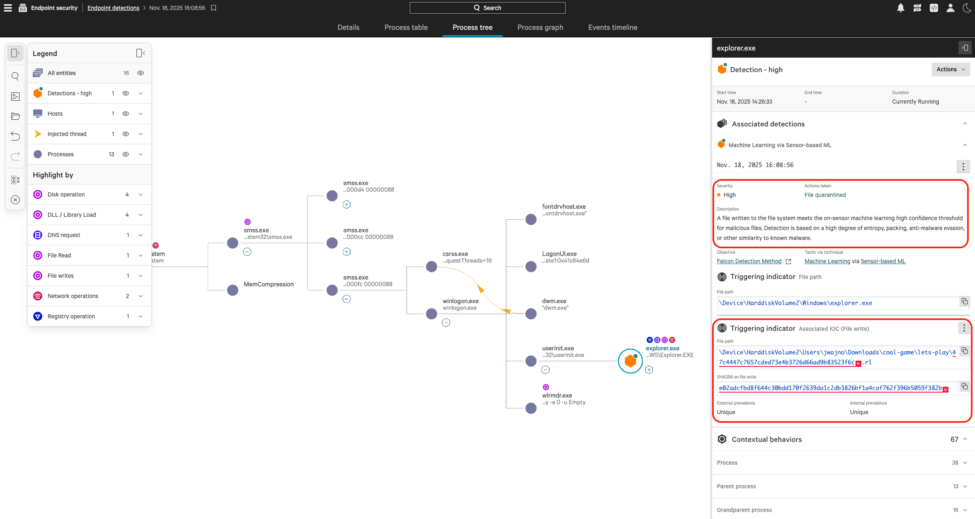975x519 pixels.
Task: Bookmark this detection in the breadcrumb
Action: coord(214,8)
